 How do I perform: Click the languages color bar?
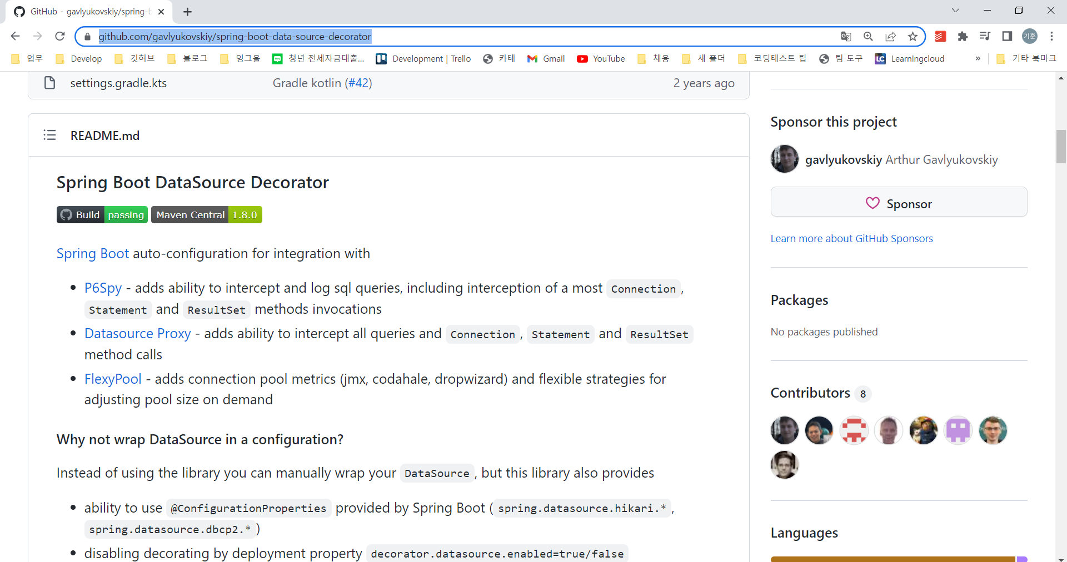[x=899, y=559]
